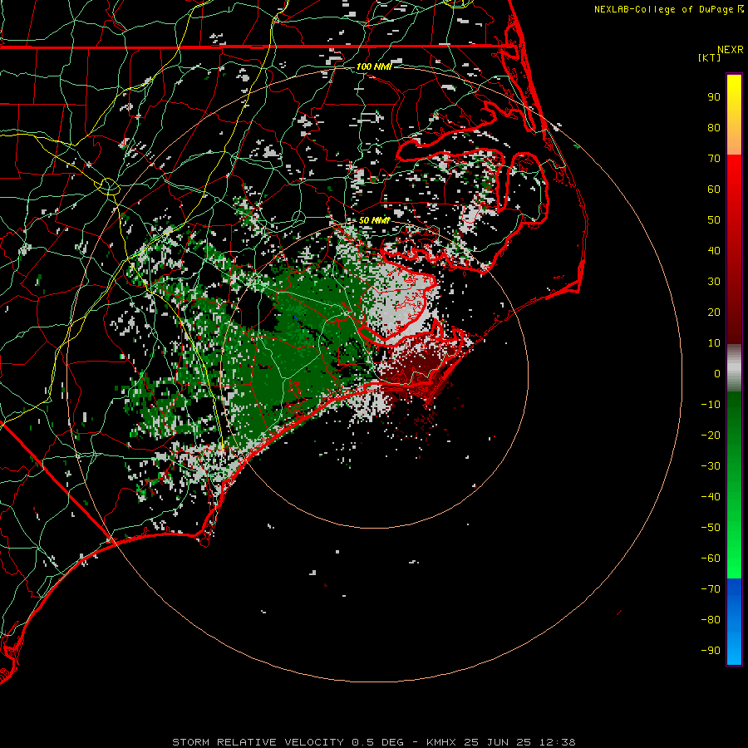
Task: Click the -10 scale value
Action: click(x=711, y=405)
